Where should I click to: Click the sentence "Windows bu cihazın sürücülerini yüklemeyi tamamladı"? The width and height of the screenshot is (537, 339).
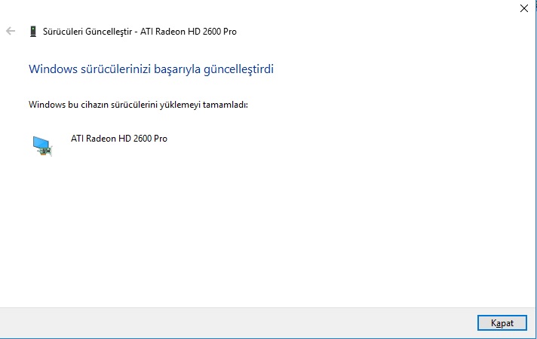click(138, 105)
